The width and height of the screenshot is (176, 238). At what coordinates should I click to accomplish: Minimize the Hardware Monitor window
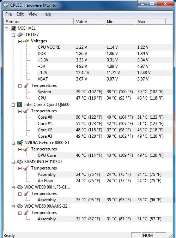pos(142,4)
